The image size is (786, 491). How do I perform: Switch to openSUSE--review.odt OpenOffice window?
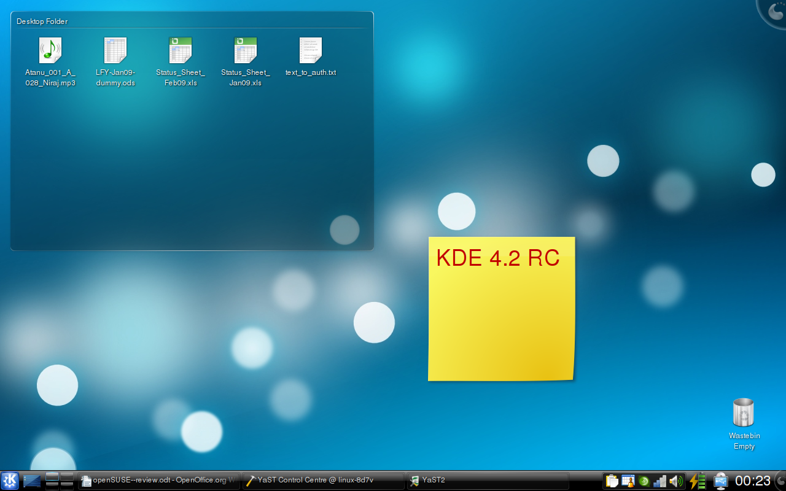pos(159,481)
